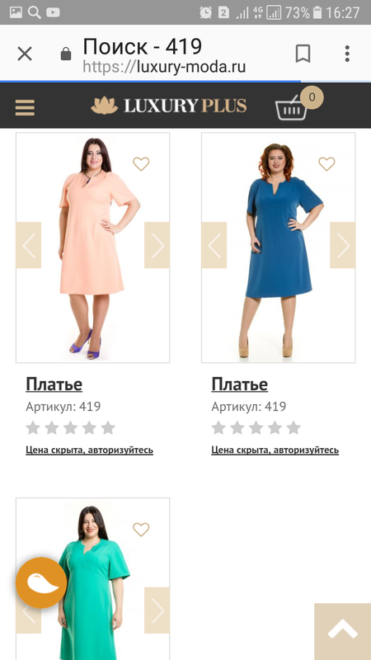Image resolution: width=371 pixels, height=660 pixels.
Task: Open the orange chat widget bubble
Action: pos(41,582)
